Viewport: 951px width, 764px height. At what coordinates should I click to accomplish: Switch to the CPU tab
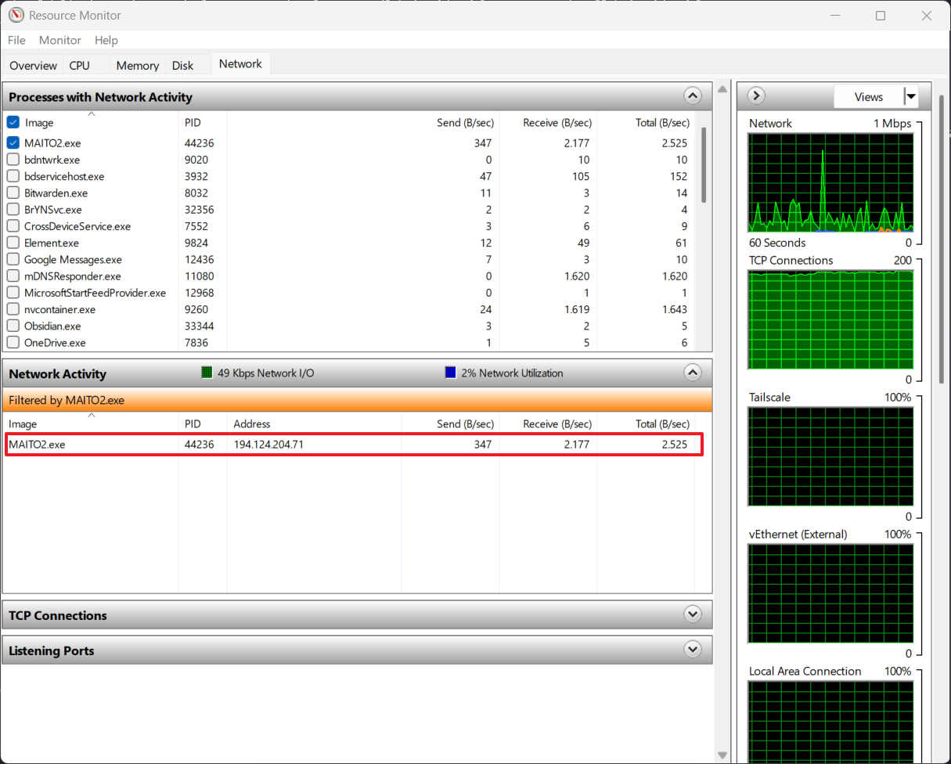(x=80, y=66)
